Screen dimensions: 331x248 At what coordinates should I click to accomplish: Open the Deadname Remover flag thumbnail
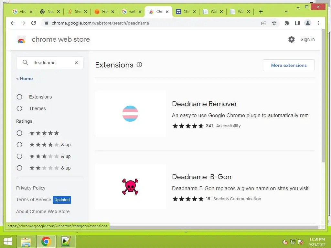(x=130, y=114)
